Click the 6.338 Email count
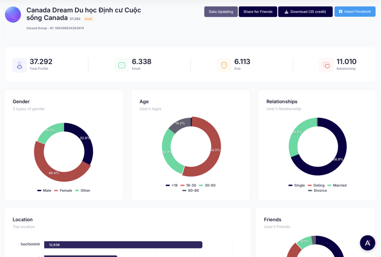 pos(142,62)
